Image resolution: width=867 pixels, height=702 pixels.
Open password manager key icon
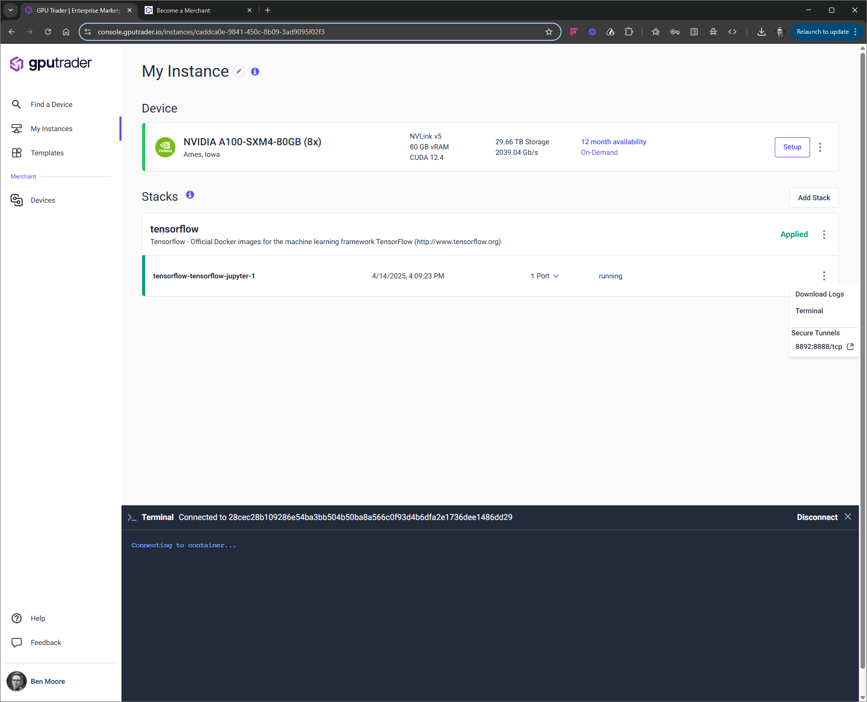click(675, 32)
